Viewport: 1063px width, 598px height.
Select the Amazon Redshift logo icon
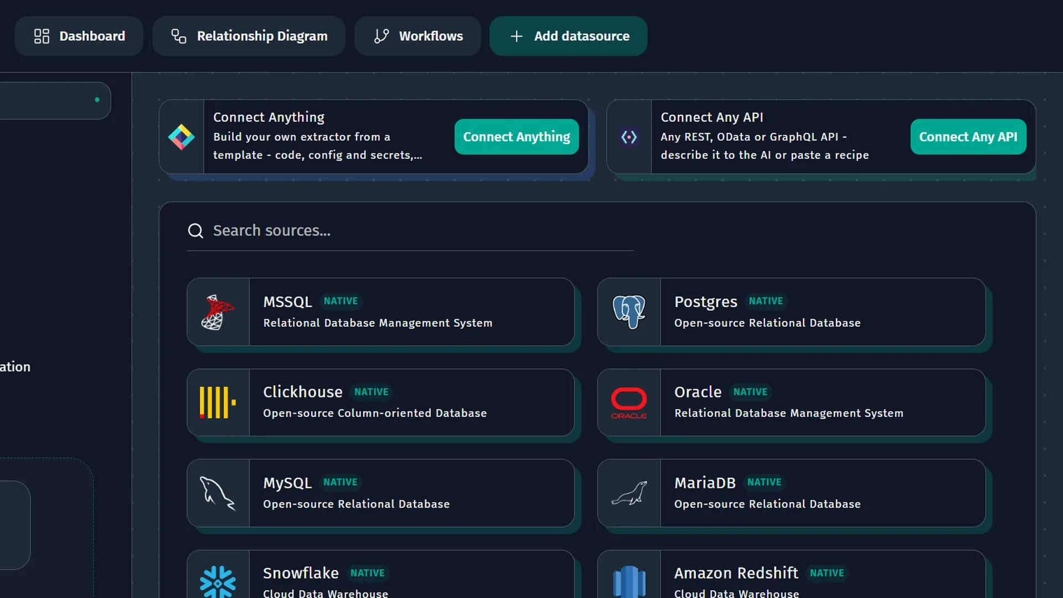click(x=629, y=581)
